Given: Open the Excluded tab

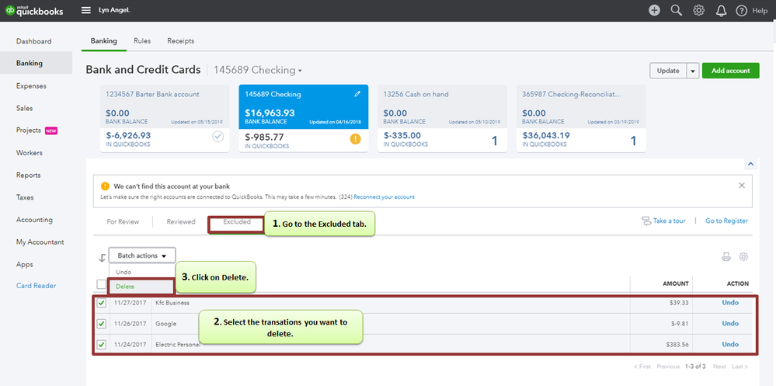Looking at the screenshot, I should coord(237,221).
